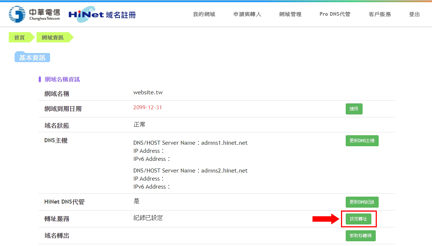
Task: Click the 更新DNS紀錄 button
Action: click(x=362, y=202)
